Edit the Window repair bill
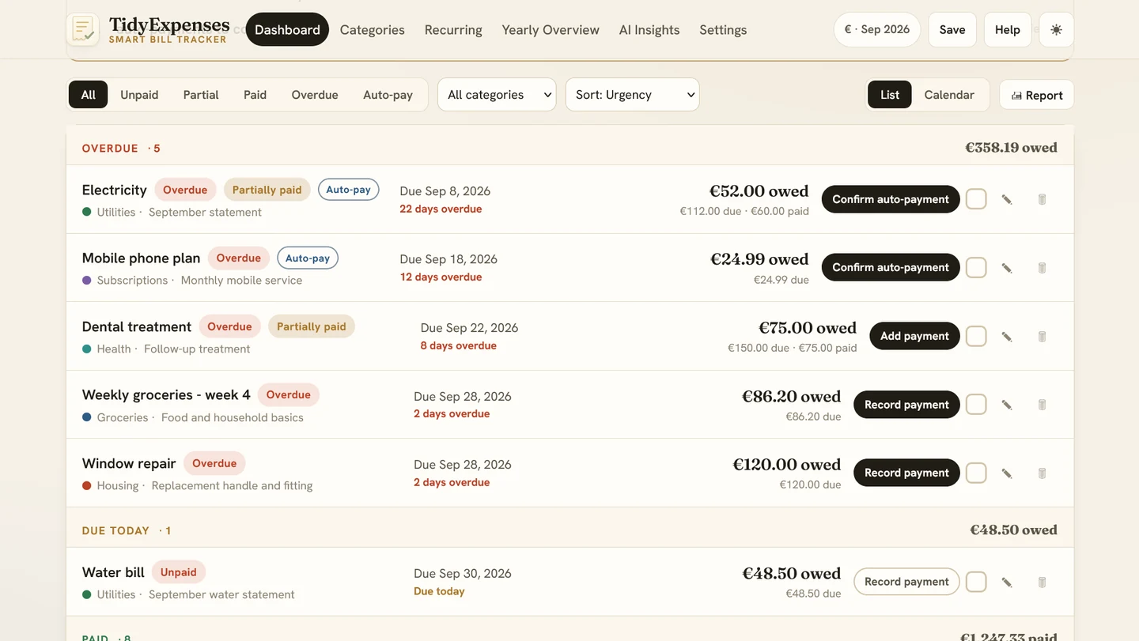Screen dimensions: 1139x641 [1007, 473]
